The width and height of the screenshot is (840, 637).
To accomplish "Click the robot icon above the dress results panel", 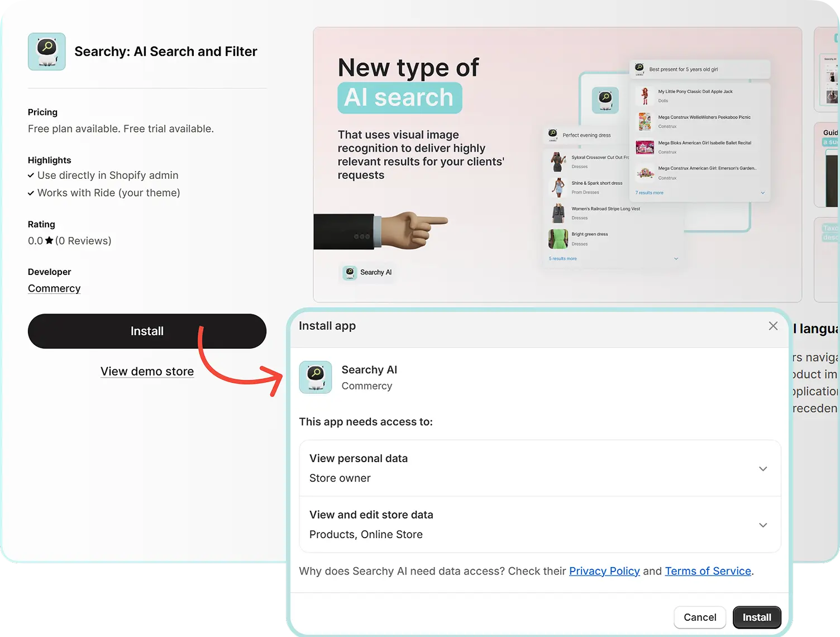I will coord(605,101).
